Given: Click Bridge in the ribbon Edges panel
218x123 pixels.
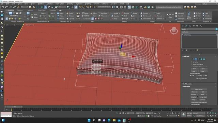Looking at the screenshot, I should pos(134,13).
